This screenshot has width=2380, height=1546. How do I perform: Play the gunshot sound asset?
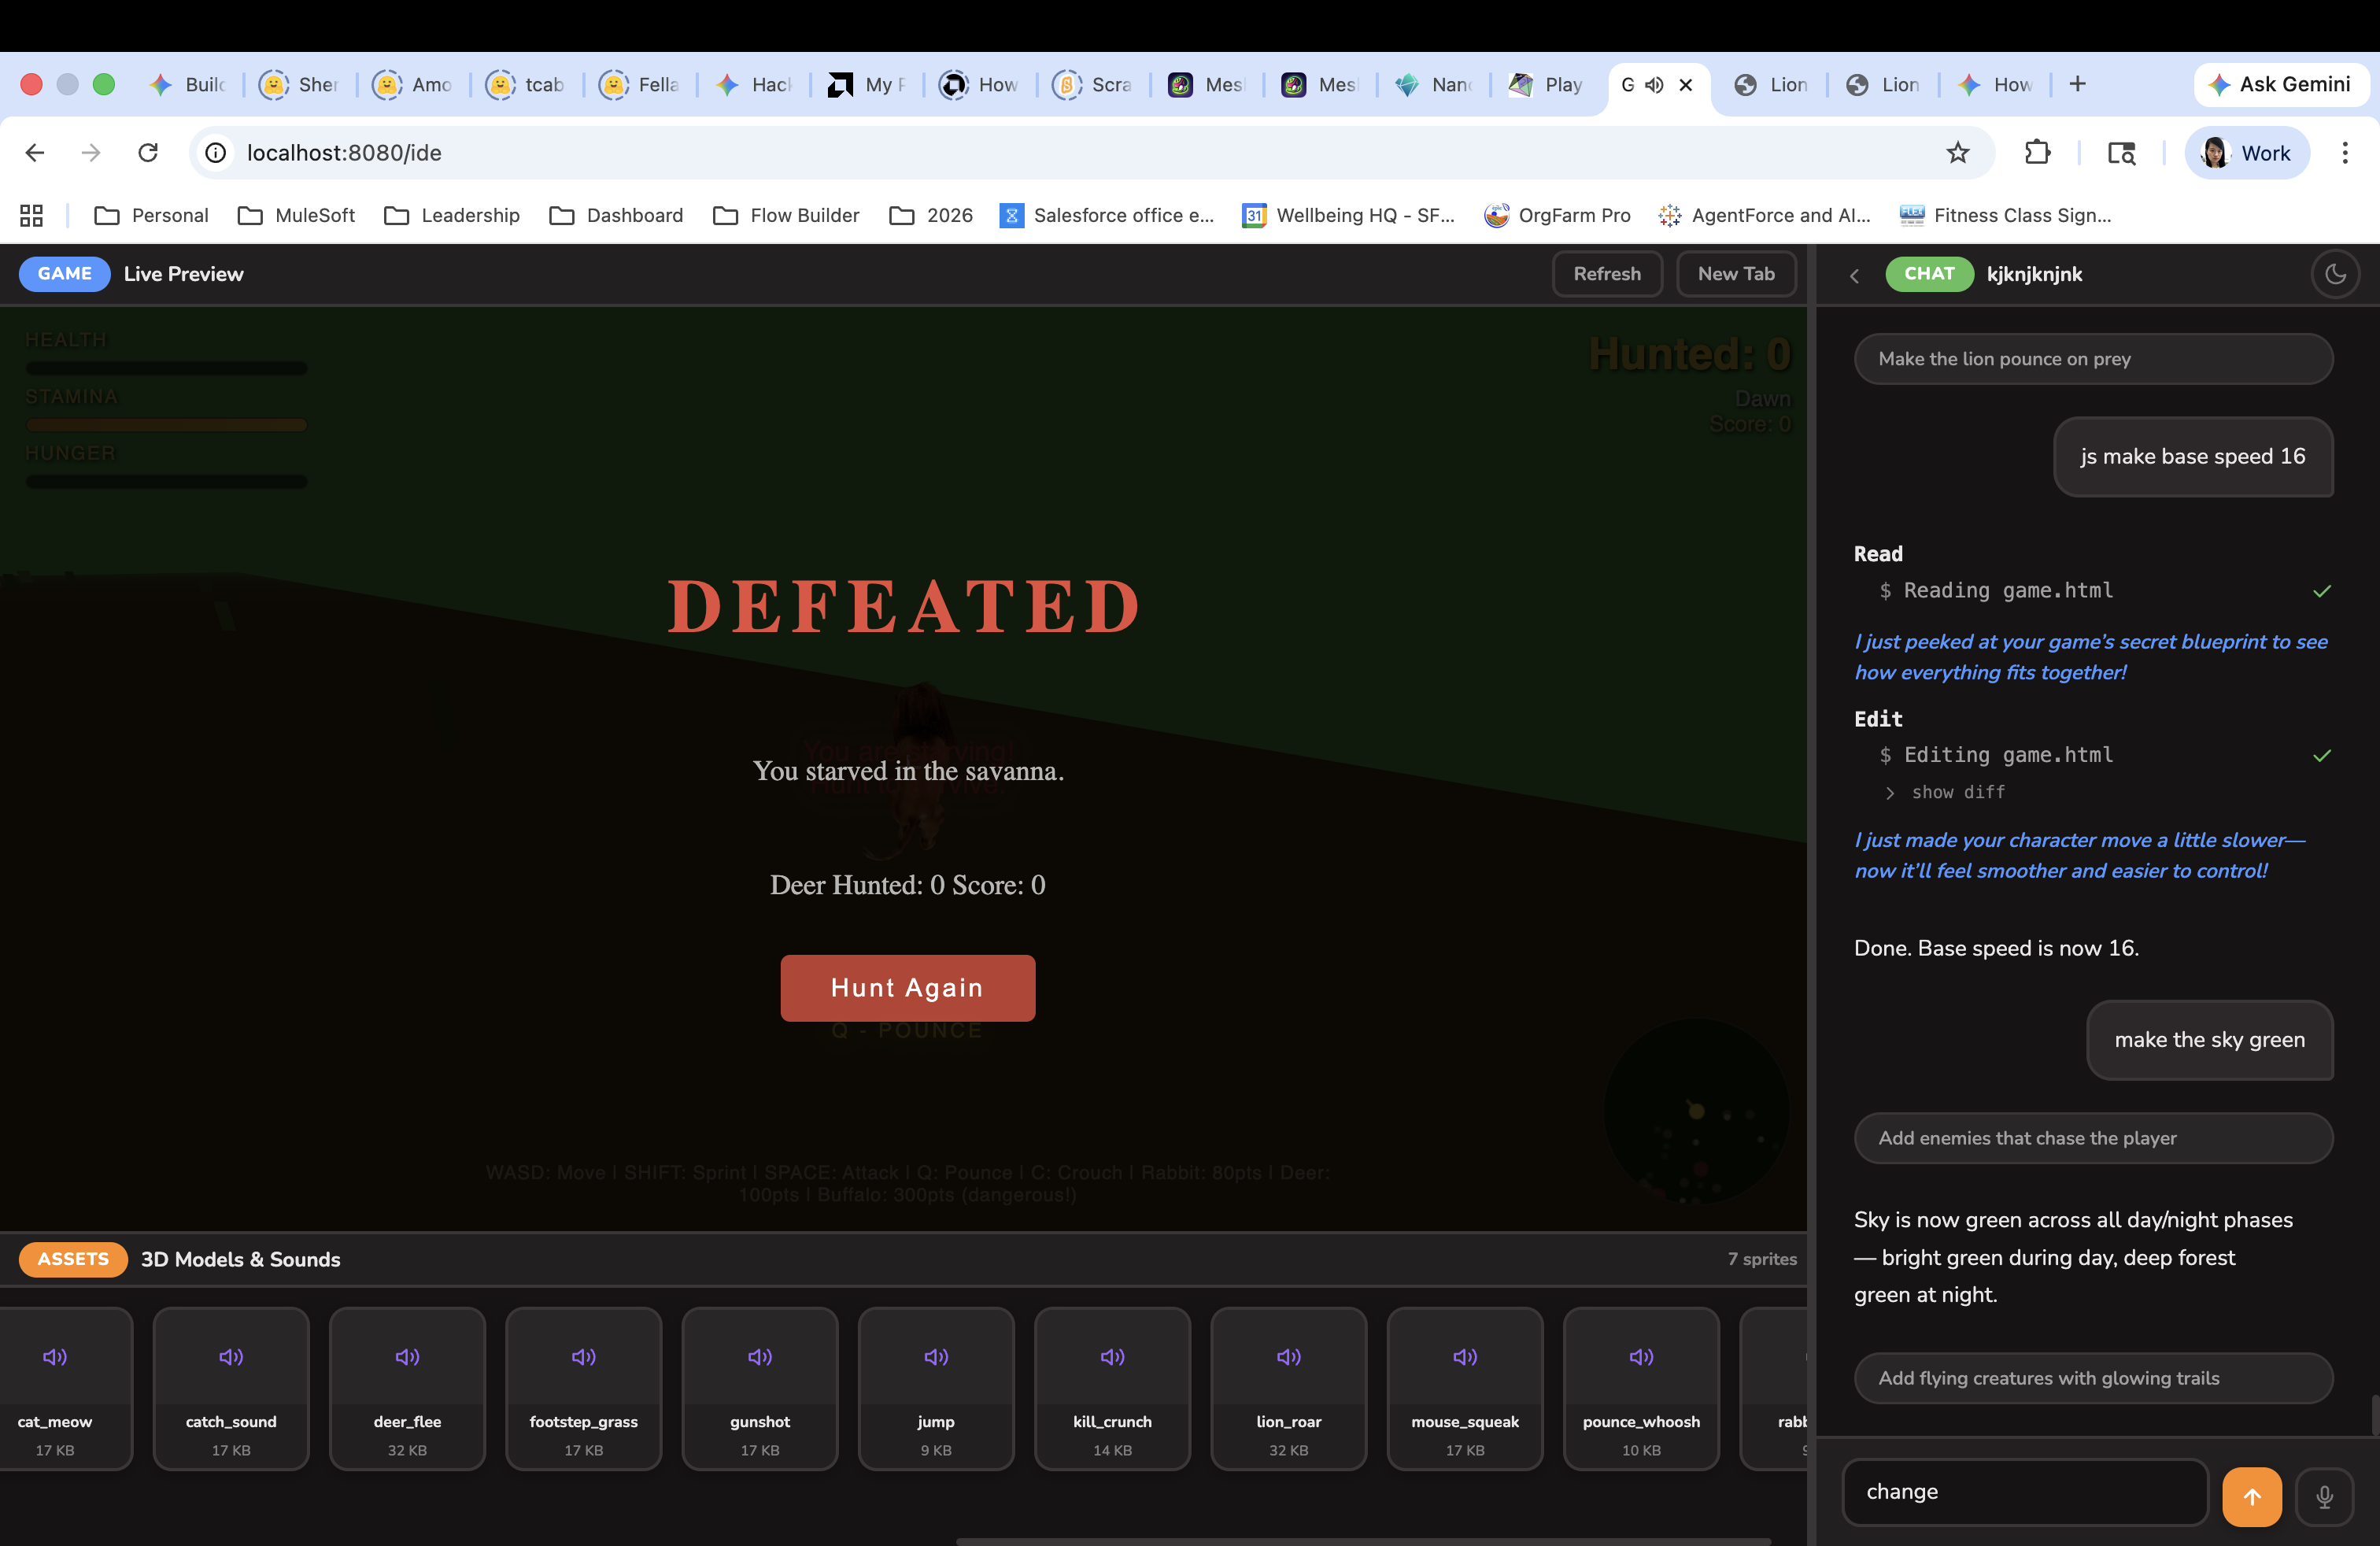pos(759,1357)
